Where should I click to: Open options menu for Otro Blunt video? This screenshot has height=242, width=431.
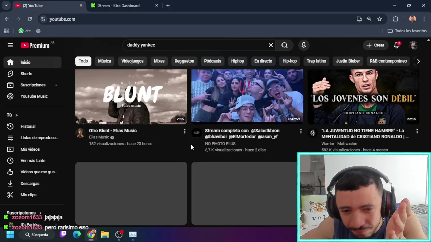point(185,131)
